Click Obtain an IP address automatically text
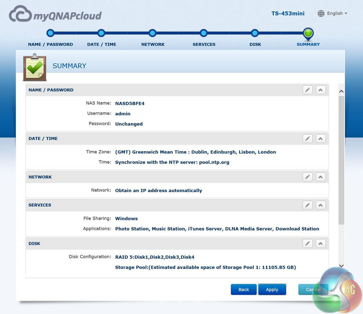The image size is (363, 314). pyautogui.click(x=159, y=191)
